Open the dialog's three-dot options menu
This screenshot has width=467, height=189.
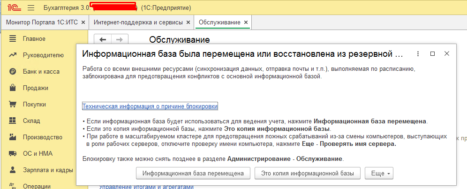pyautogui.click(x=418, y=54)
